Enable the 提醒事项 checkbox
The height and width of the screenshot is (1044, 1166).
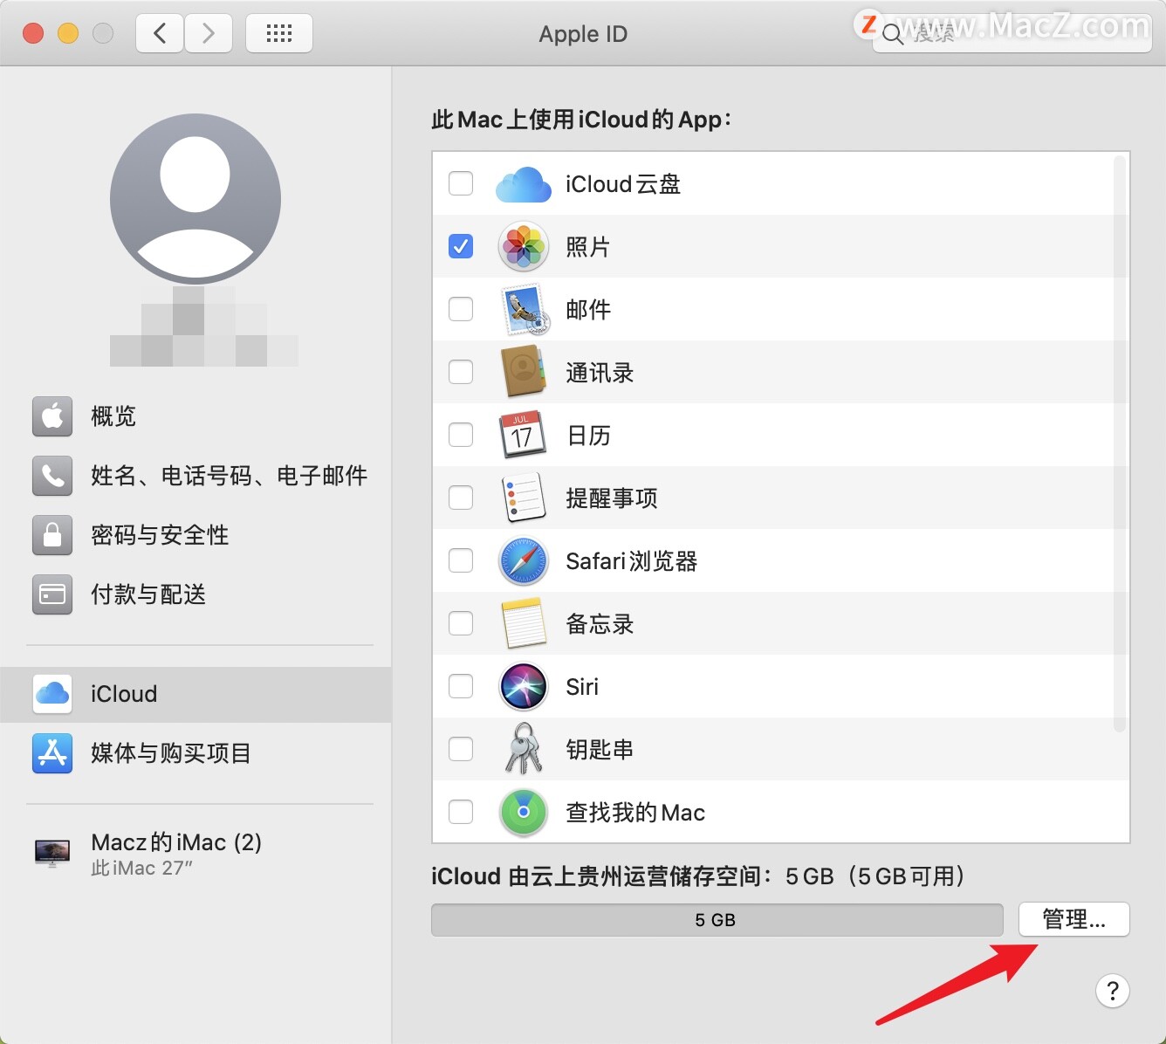pos(461,498)
